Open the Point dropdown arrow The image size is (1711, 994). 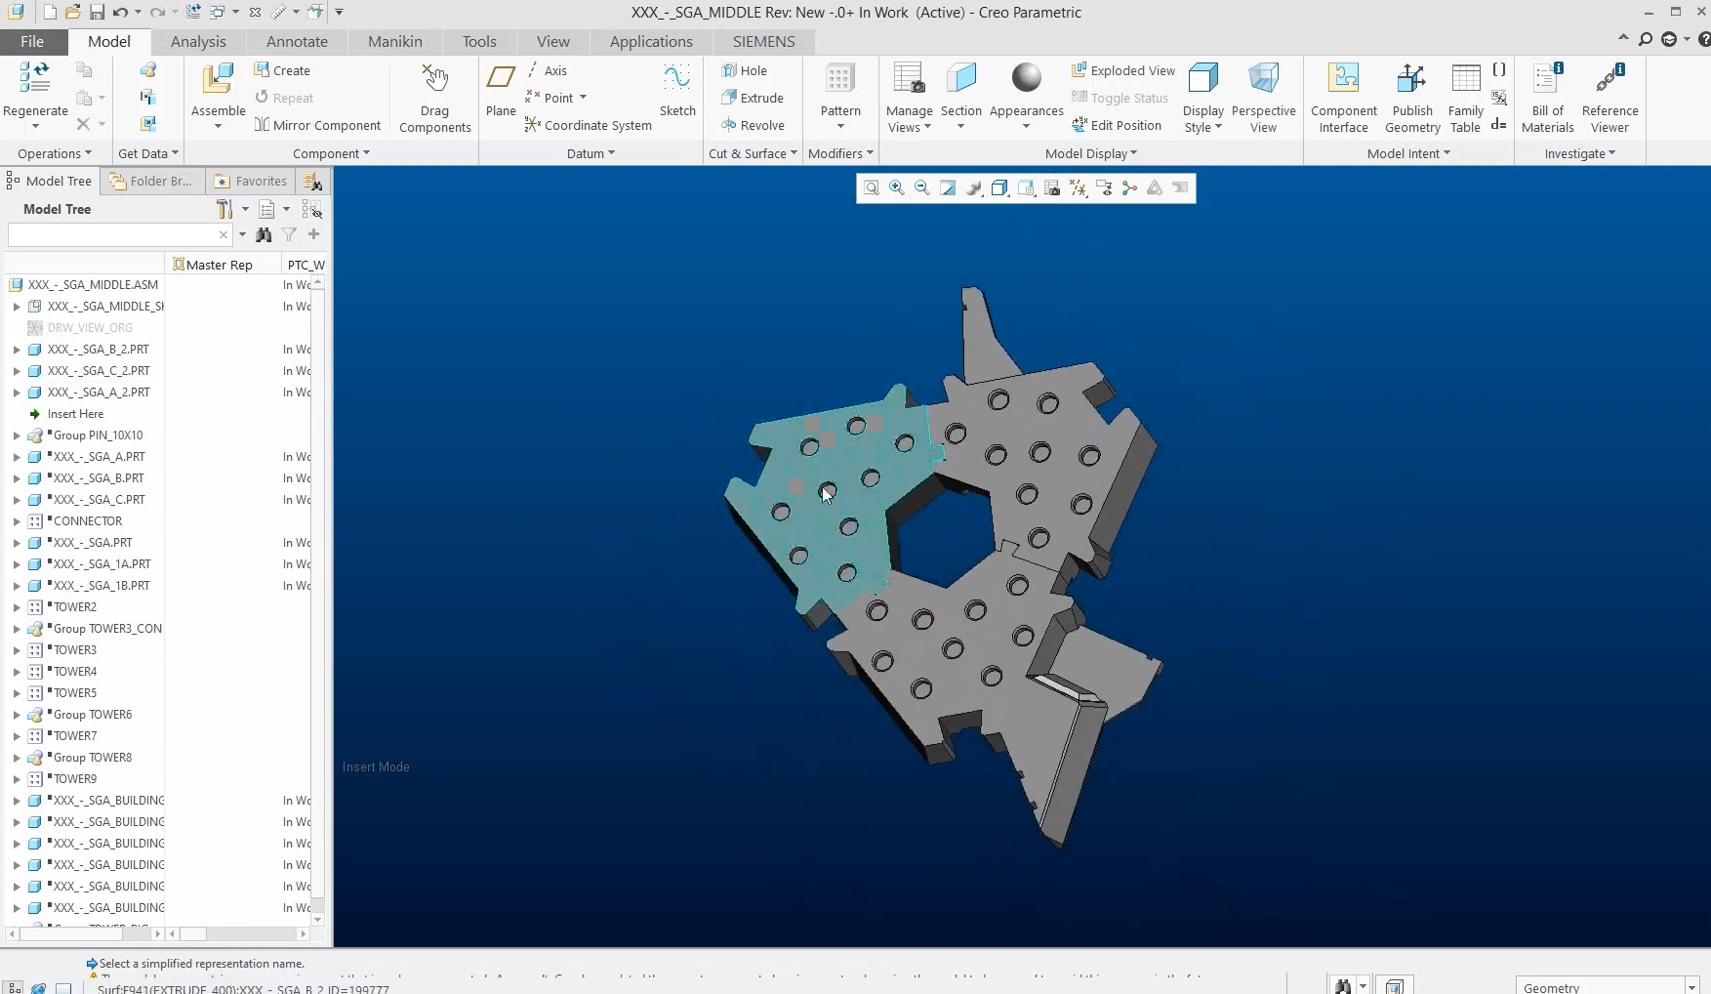[583, 98]
